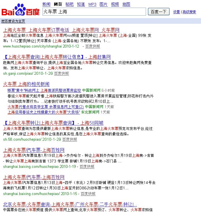Open the MP3 search tab

point(92,4)
